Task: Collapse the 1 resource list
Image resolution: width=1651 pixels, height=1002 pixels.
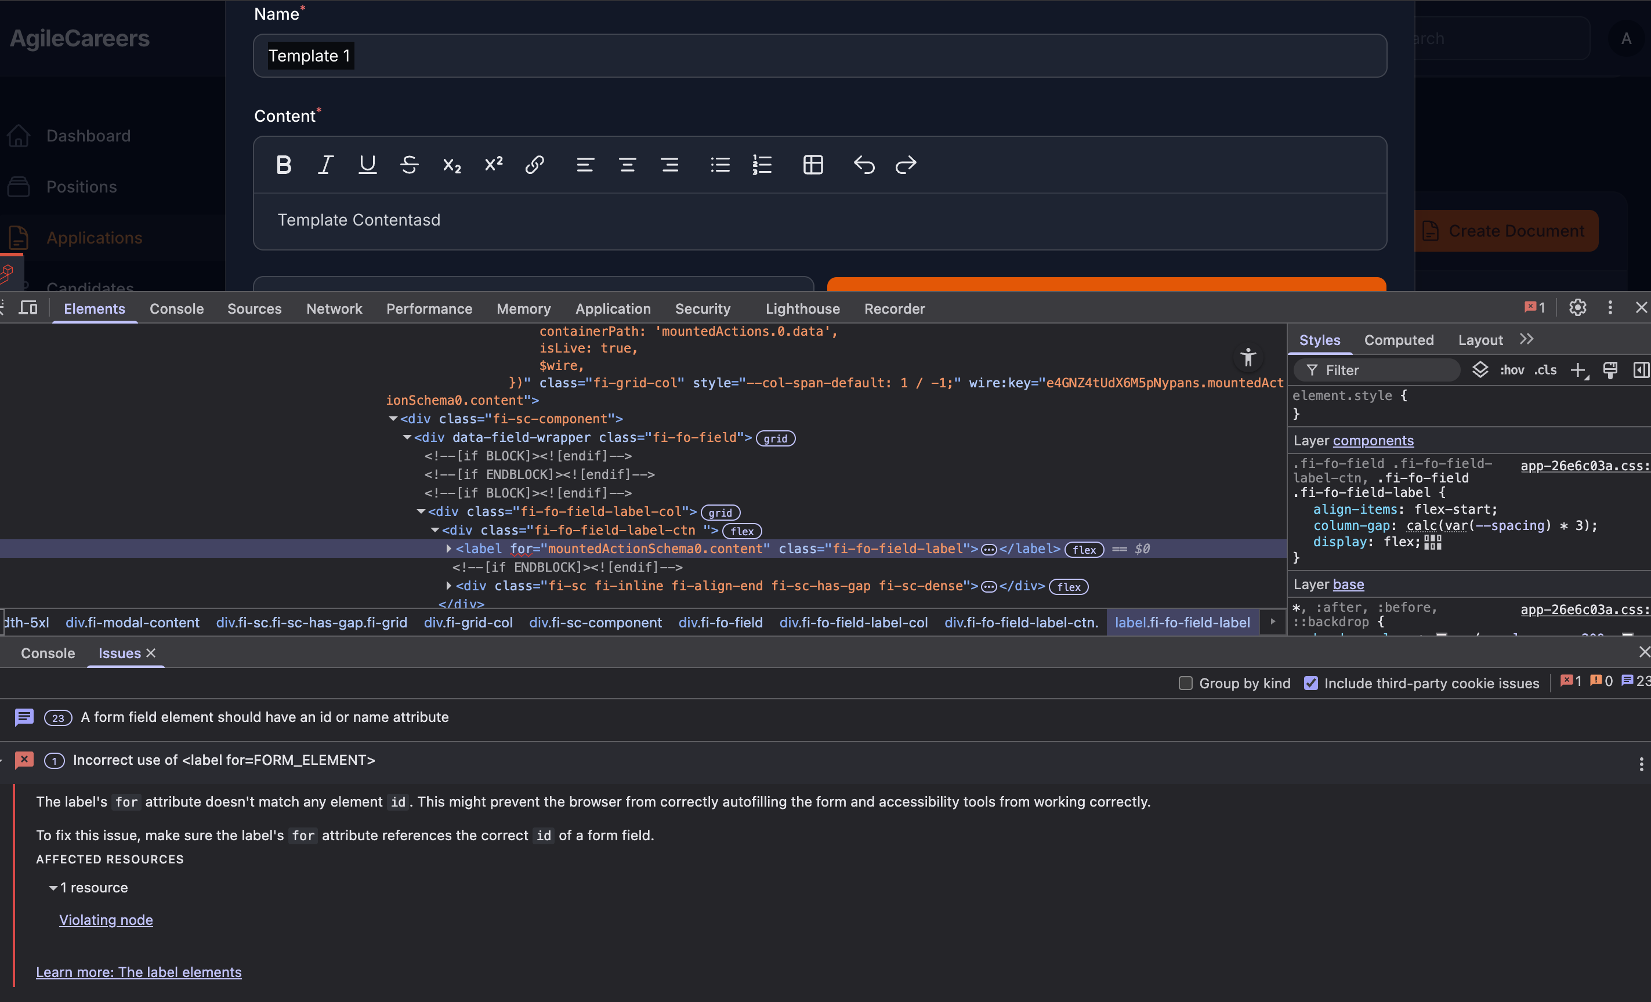Action: 53,887
